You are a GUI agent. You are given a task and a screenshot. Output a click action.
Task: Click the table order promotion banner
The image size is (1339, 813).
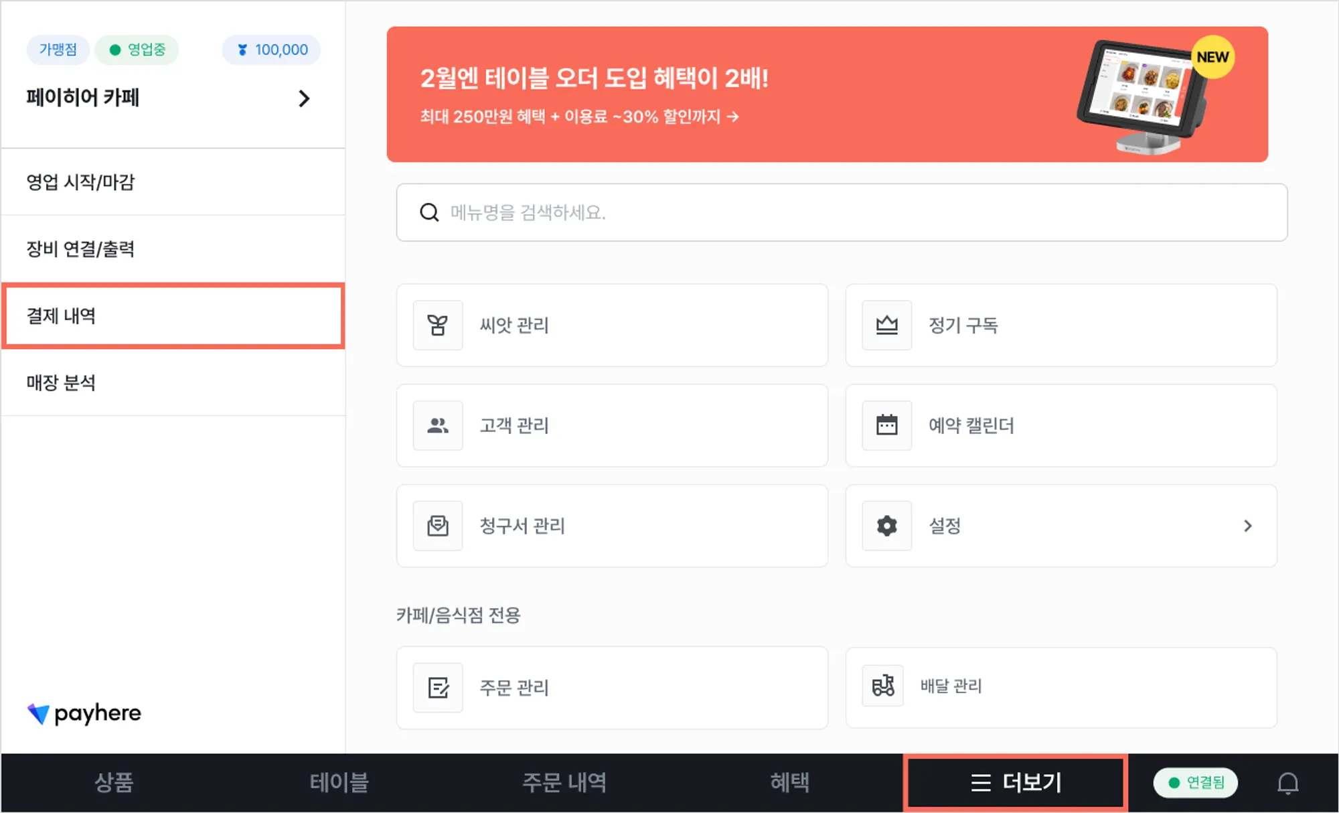(x=827, y=94)
